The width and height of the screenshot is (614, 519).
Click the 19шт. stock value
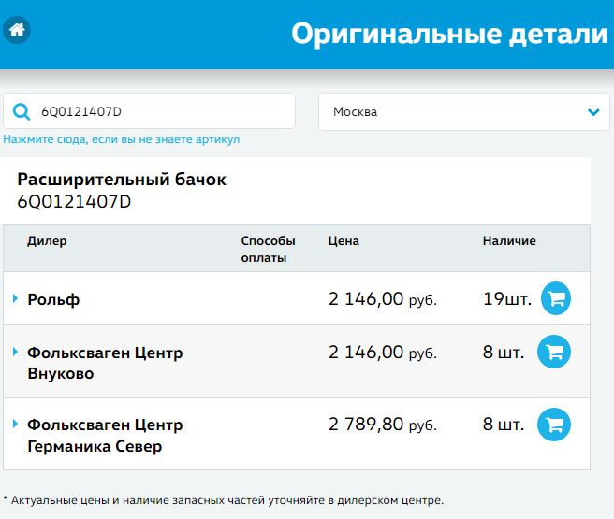pos(507,299)
